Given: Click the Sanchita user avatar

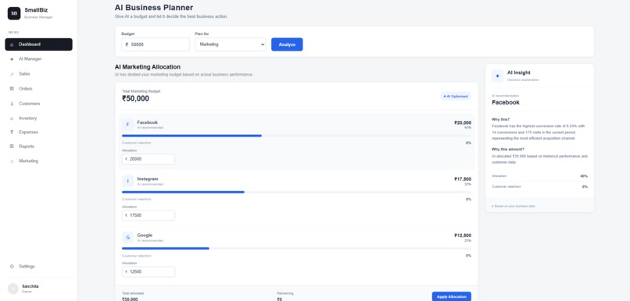Looking at the screenshot, I should tap(13, 289).
